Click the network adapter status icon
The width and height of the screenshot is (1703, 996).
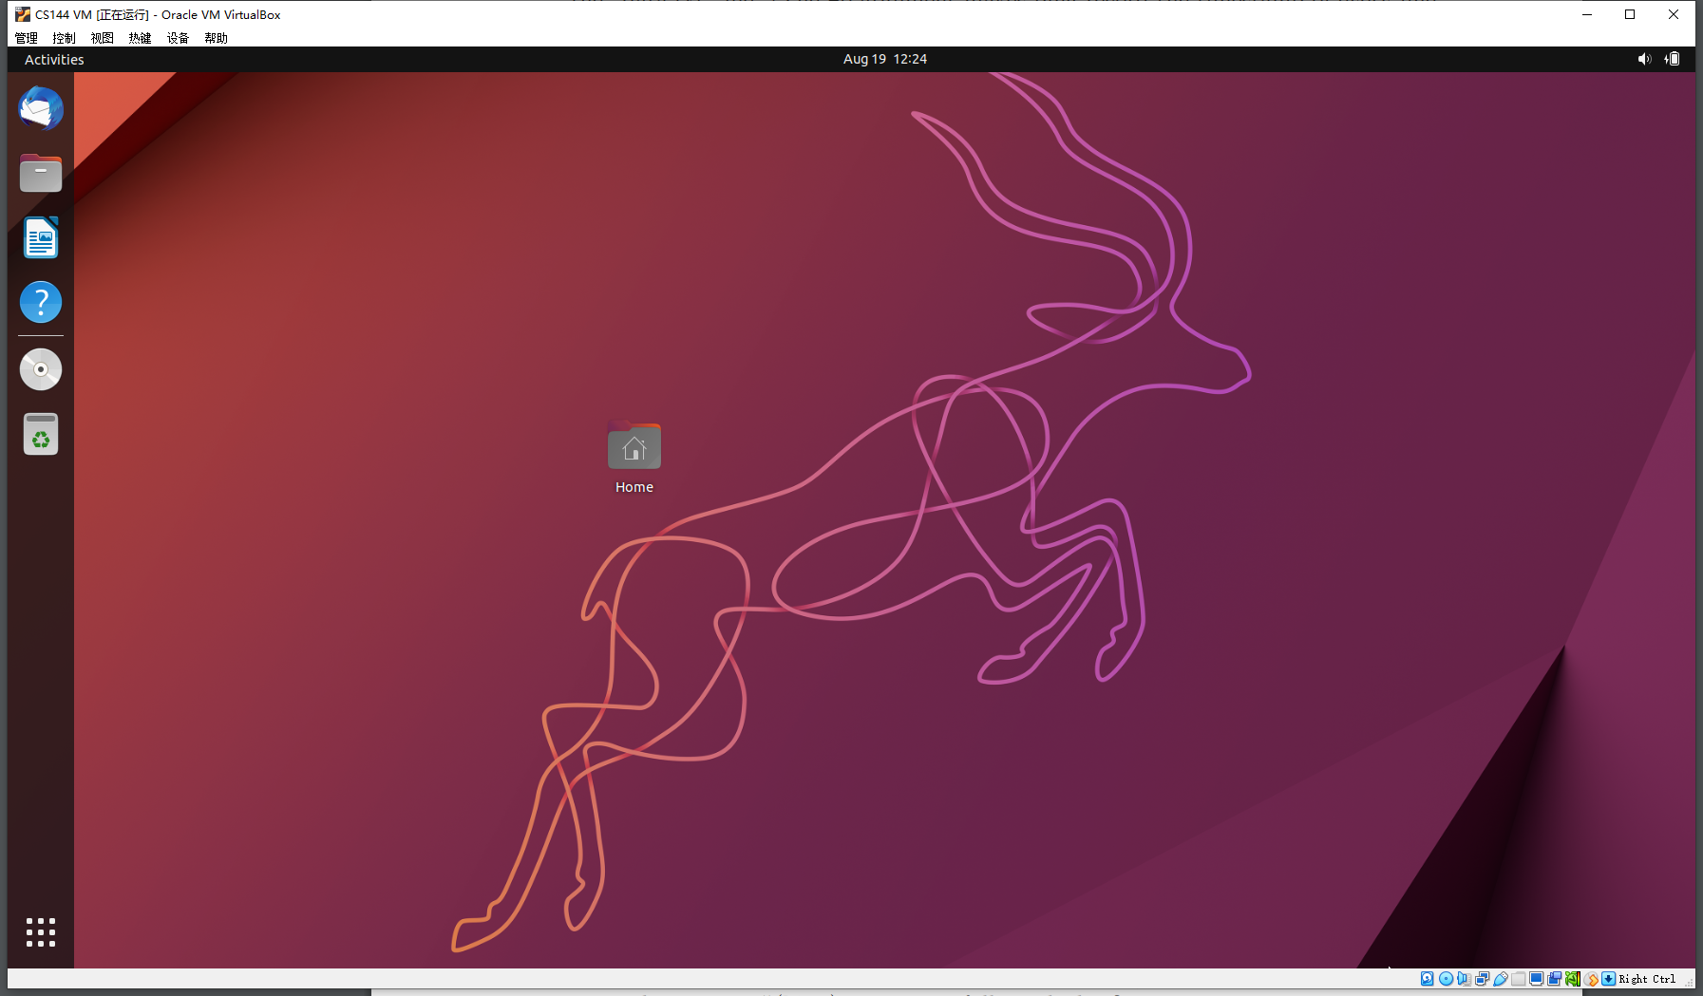[x=1482, y=979]
